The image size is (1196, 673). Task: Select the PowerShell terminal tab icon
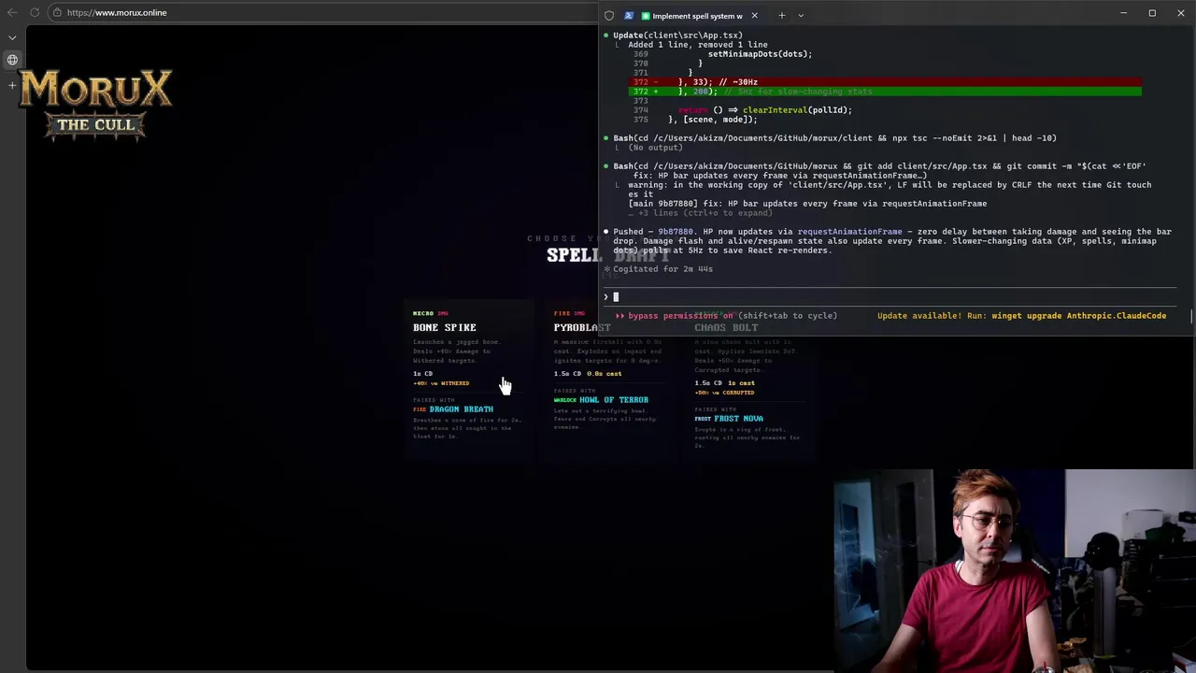click(x=629, y=15)
